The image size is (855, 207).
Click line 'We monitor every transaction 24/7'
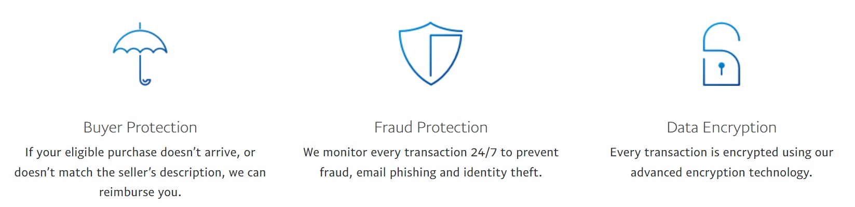[x=400, y=152]
